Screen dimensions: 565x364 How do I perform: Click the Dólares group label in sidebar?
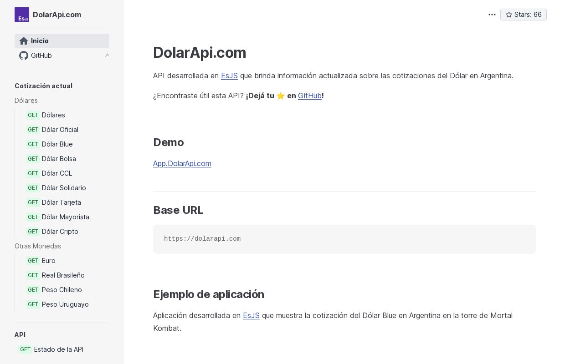pyautogui.click(x=26, y=101)
